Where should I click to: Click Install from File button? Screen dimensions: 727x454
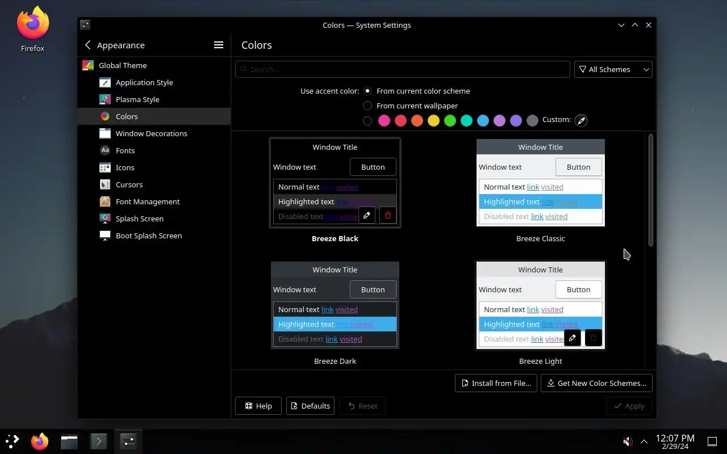(x=496, y=383)
